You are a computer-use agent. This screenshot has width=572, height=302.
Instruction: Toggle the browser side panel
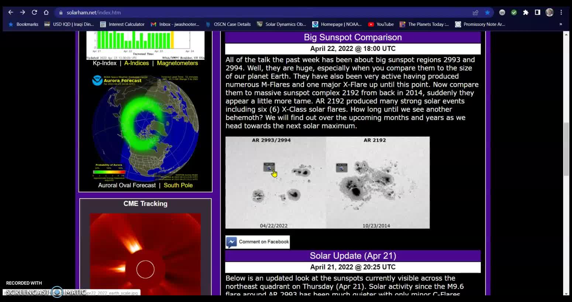[x=537, y=13]
